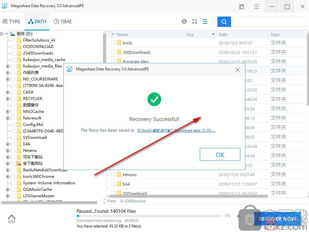Viewport: 309px width, 232px height.
Task: Click the file list horizontal scrollbar
Action: (x=188, y=196)
